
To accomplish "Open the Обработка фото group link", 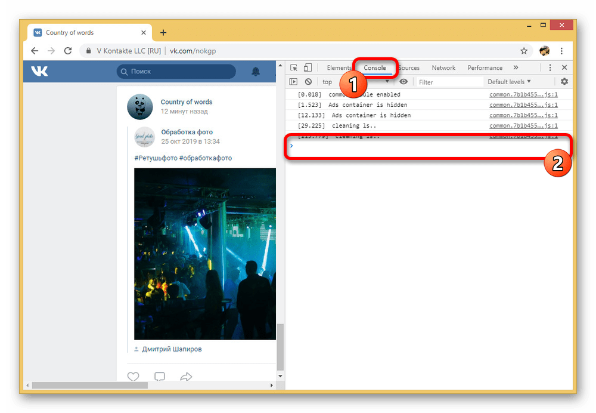I will [187, 132].
